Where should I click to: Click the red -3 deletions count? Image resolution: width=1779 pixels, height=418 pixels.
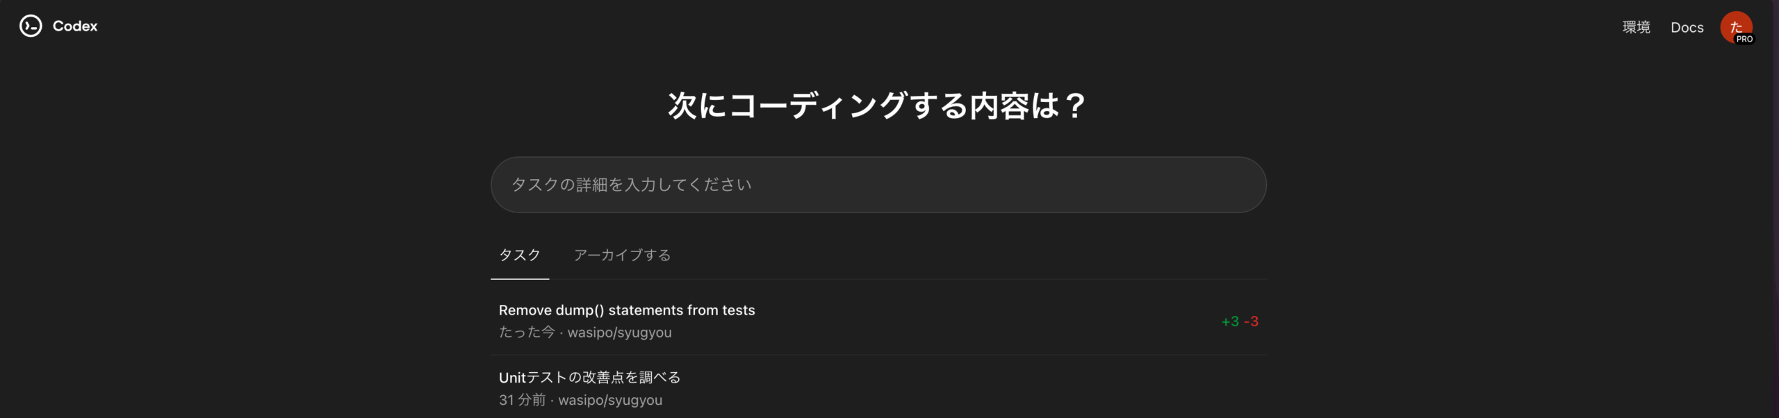click(x=1252, y=321)
